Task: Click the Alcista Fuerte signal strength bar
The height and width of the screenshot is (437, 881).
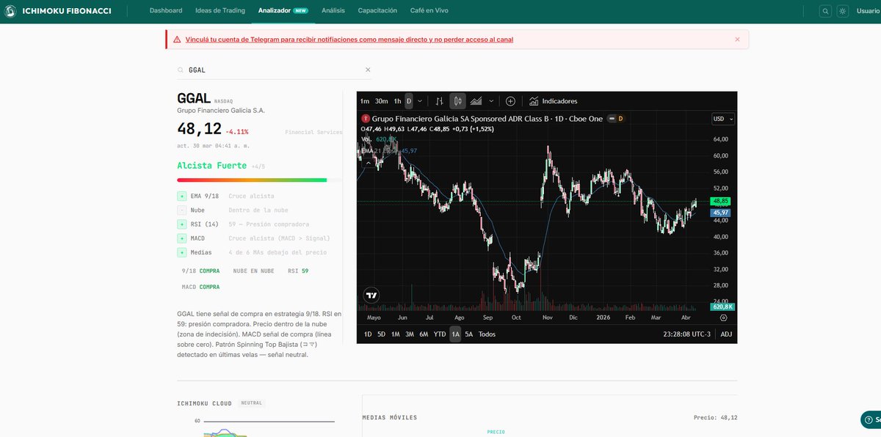Action: click(259, 180)
